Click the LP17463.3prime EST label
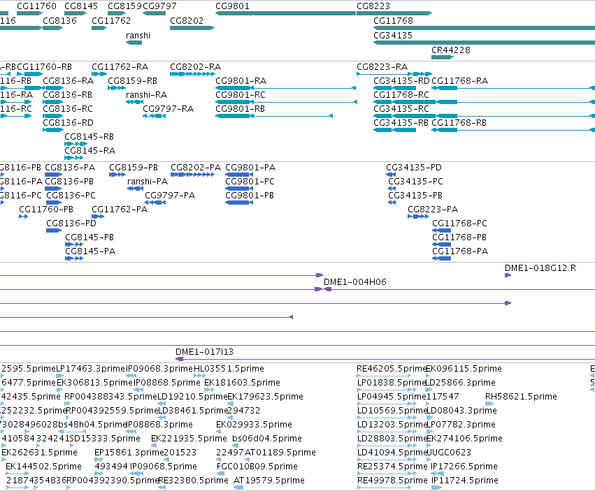The image size is (595, 491). pyautogui.click(x=90, y=369)
